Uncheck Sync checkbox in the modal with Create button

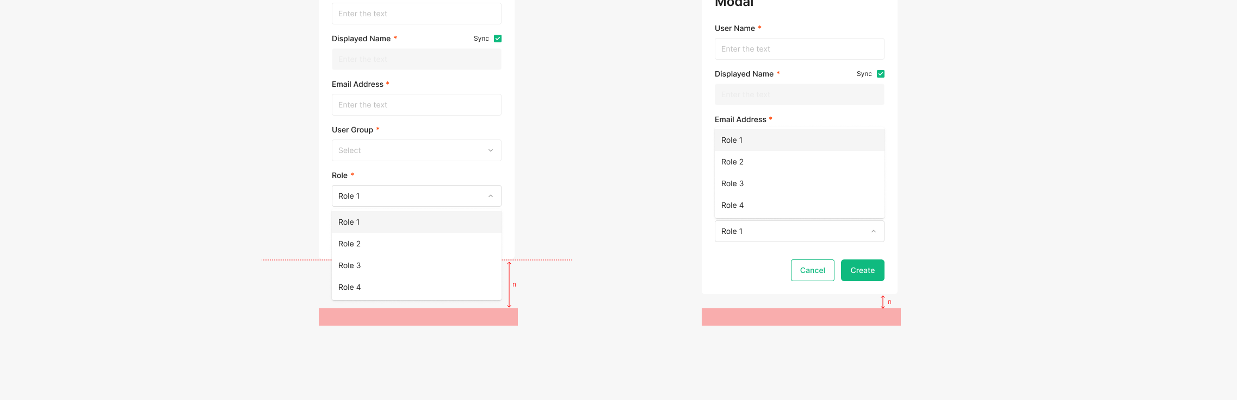pyautogui.click(x=880, y=74)
